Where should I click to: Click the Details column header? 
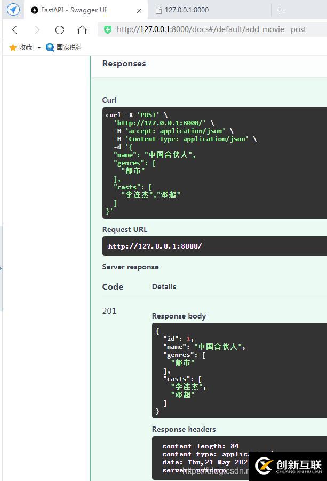[x=164, y=286]
